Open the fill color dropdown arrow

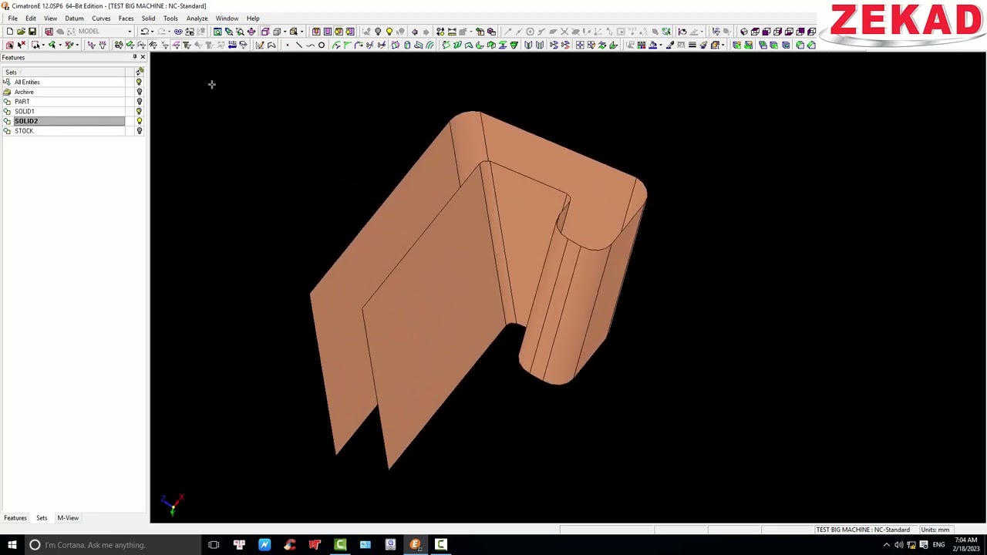tap(660, 45)
